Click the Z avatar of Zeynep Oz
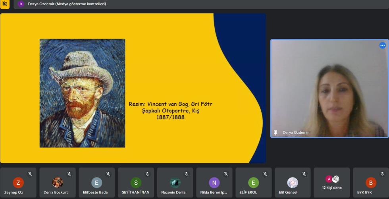389x199 pixels. click(x=18, y=183)
